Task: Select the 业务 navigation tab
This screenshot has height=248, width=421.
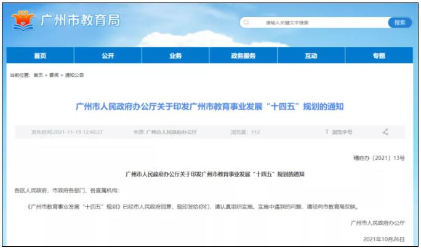Action: 175,56
